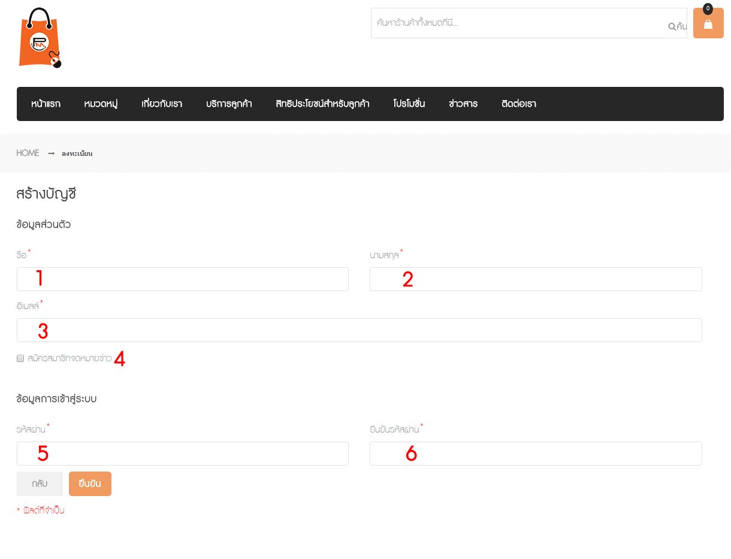Click the HOME breadcrumb link
731x559 pixels.
(28, 153)
